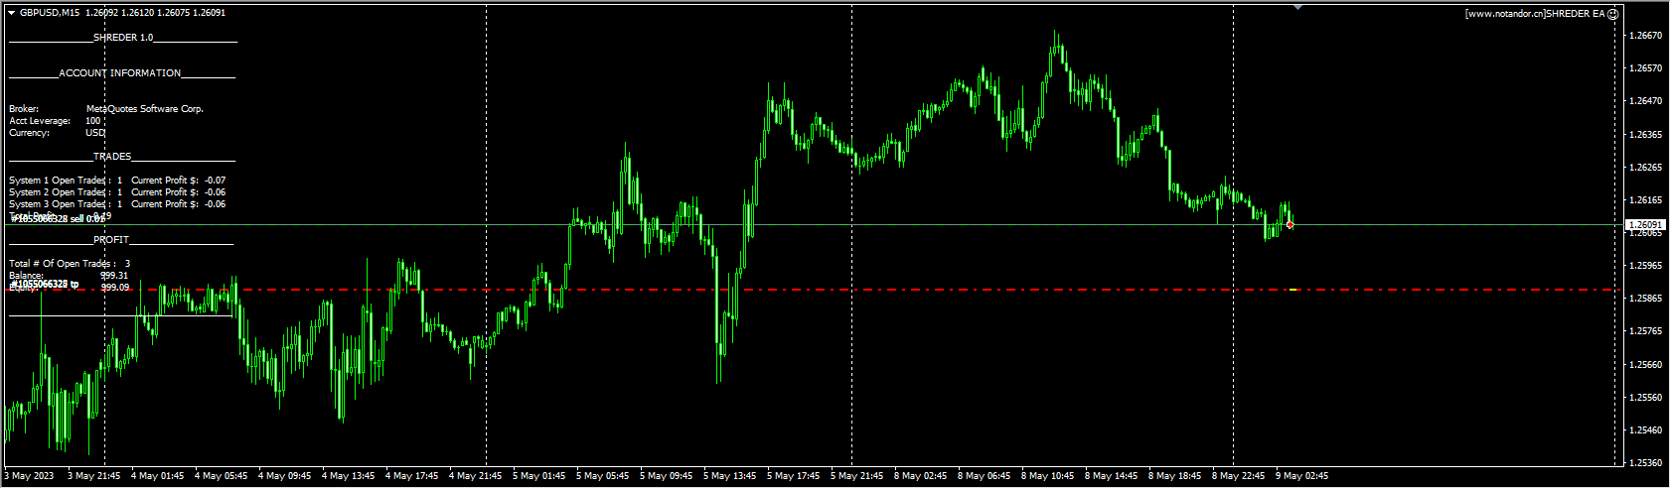This screenshot has height=489, width=1671.
Task: Click the '5 May 21:45' time axis label
Action: pyautogui.click(x=856, y=476)
